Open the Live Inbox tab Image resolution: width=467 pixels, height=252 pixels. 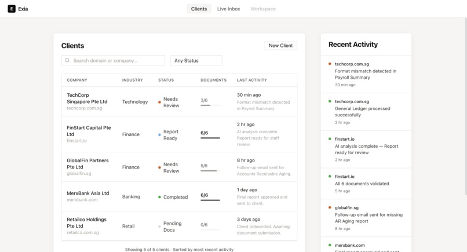228,9
